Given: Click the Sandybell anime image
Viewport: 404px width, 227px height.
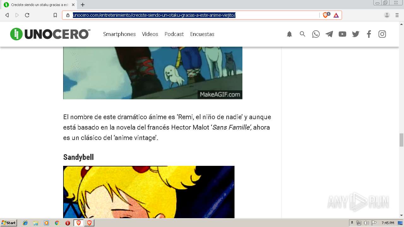Looking at the screenshot, I should point(149,192).
